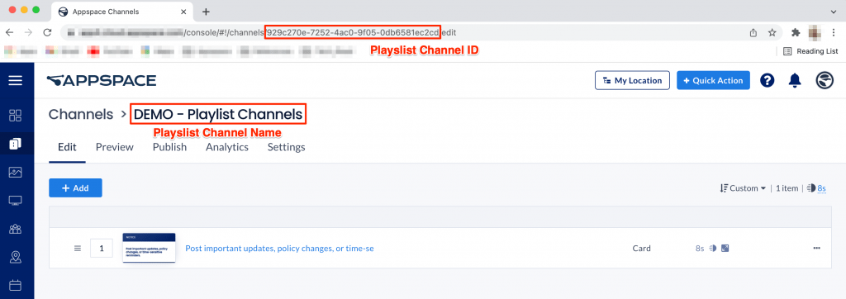This screenshot has height=299, width=846.
Task: Click the Appspace logo
Action: click(x=102, y=80)
